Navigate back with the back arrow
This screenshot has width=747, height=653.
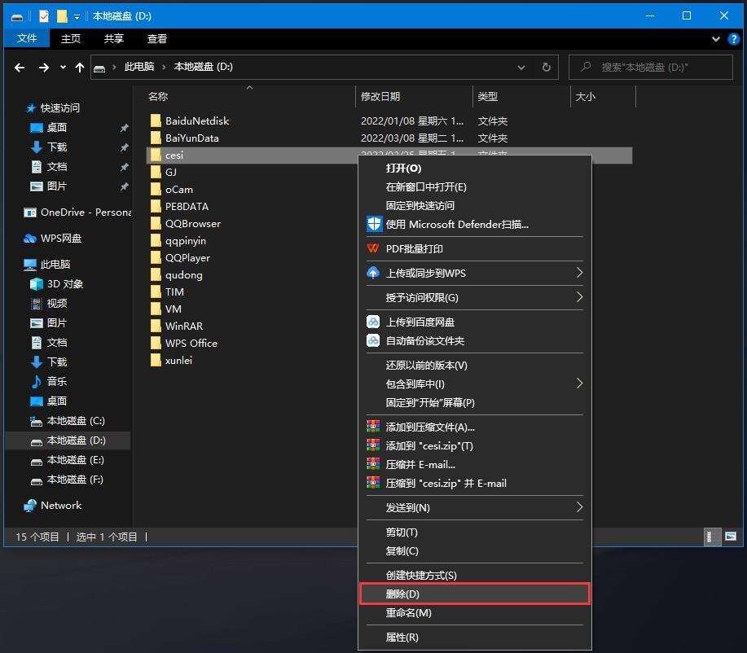(20, 67)
